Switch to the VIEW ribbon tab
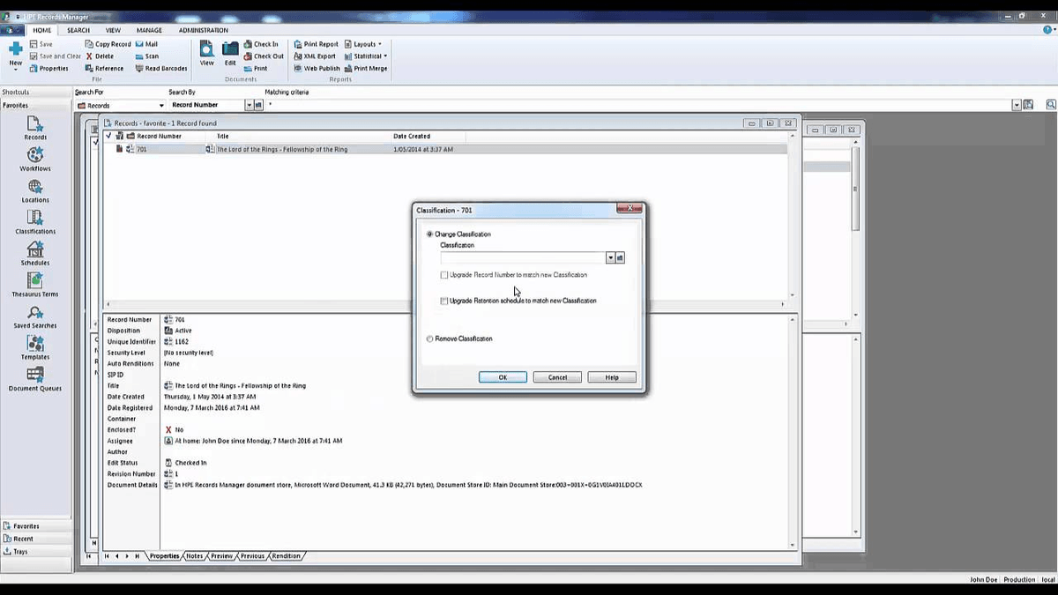 click(113, 30)
